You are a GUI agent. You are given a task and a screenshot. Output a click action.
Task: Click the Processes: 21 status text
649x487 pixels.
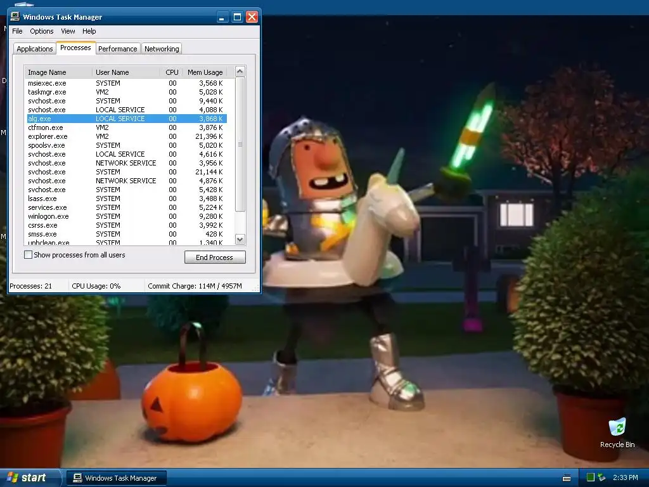pos(30,286)
